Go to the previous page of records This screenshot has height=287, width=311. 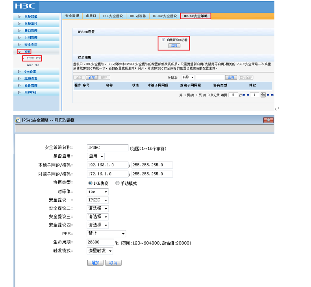[x=248, y=95]
